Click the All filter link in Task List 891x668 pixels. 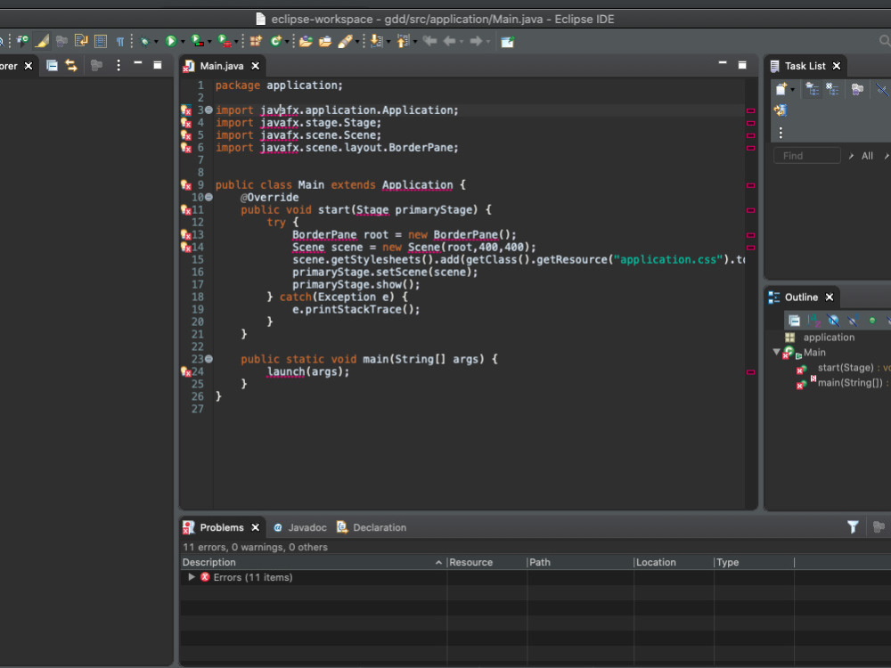tap(867, 156)
